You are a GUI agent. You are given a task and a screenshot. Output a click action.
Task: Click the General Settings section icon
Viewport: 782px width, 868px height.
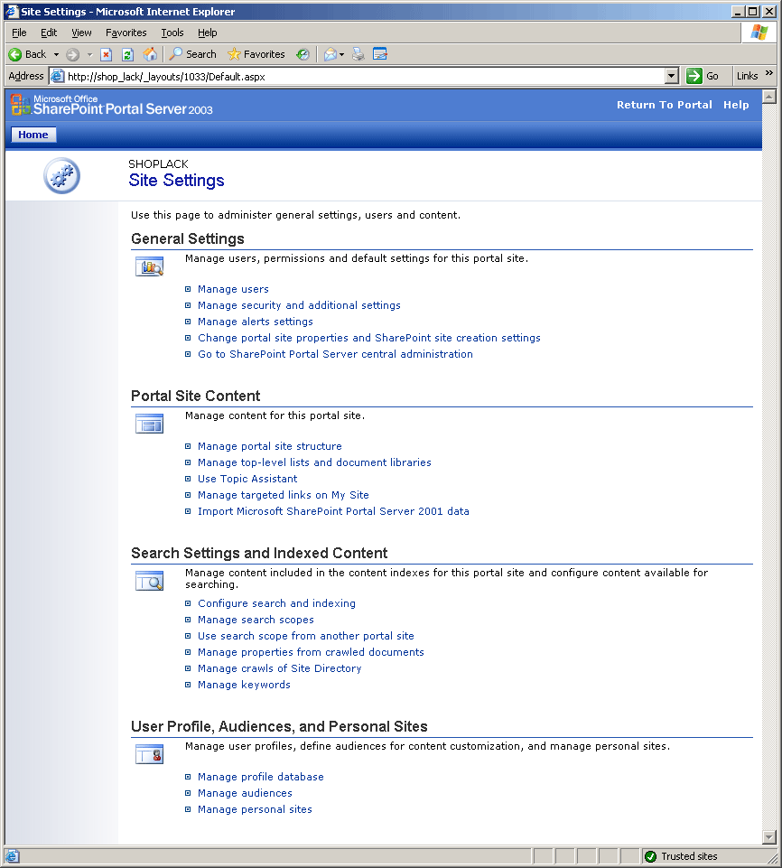pyautogui.click(x=149, y=266)
